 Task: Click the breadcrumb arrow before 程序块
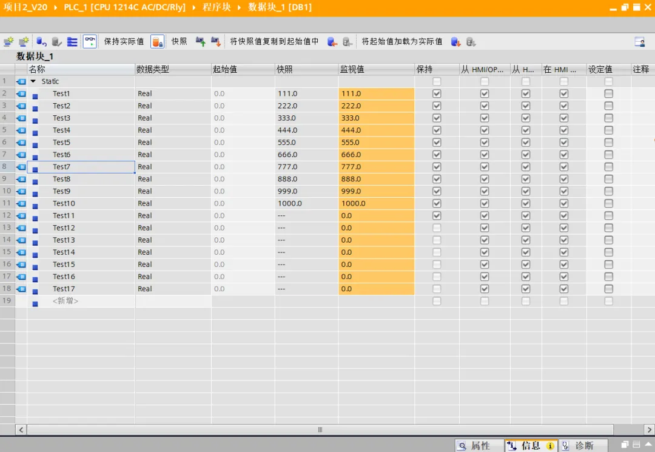[194, 7]
